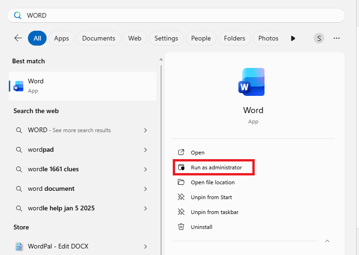Image resolution: width=359 pixels, height=255 pixels.
Task: Click the WordPal app icon in Store
Action: coord(19,247)
